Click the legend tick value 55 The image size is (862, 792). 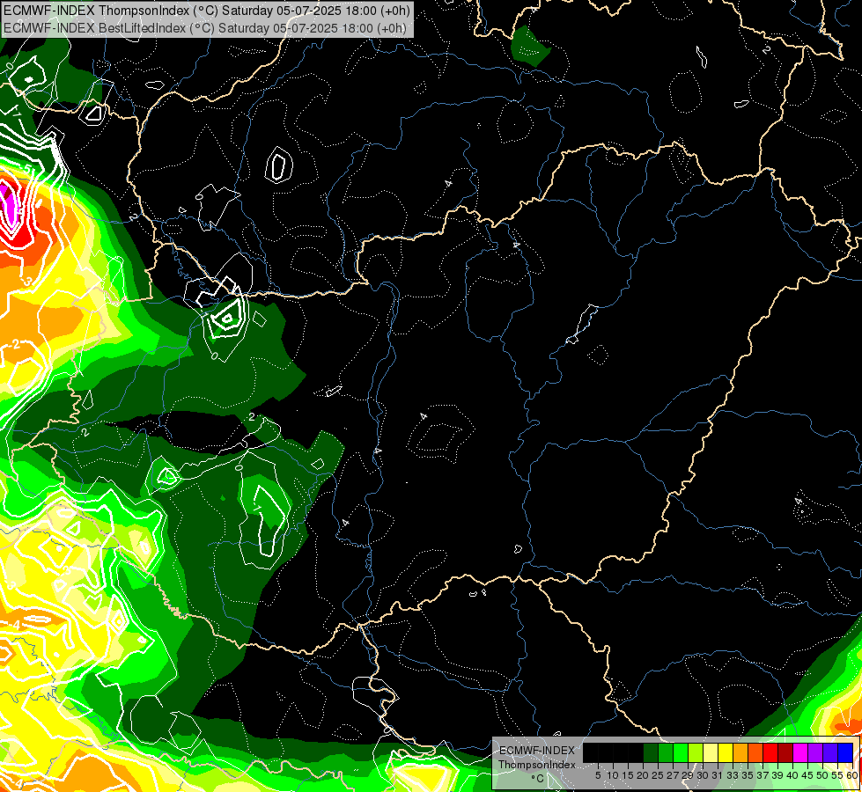[837, 775]
